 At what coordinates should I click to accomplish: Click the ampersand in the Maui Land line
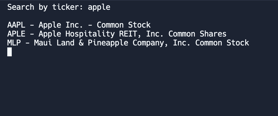pyautogui.click(x=81, y=43)
